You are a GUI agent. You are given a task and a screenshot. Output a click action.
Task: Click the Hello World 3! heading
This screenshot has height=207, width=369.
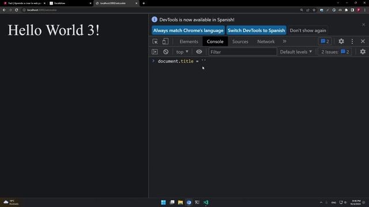[x=54, y=30]
